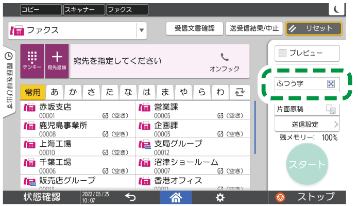Screen dimensions: 358x206
Task: Select the な index tab
Action: coord(128,92)
